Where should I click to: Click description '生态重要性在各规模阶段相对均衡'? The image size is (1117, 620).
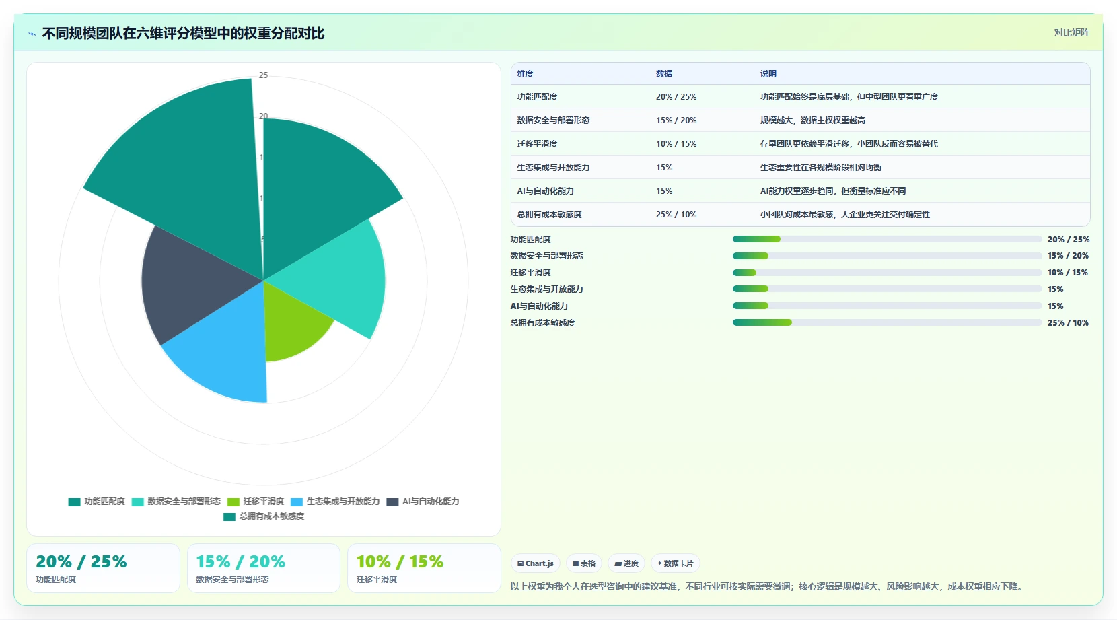(x=821, y=168)
